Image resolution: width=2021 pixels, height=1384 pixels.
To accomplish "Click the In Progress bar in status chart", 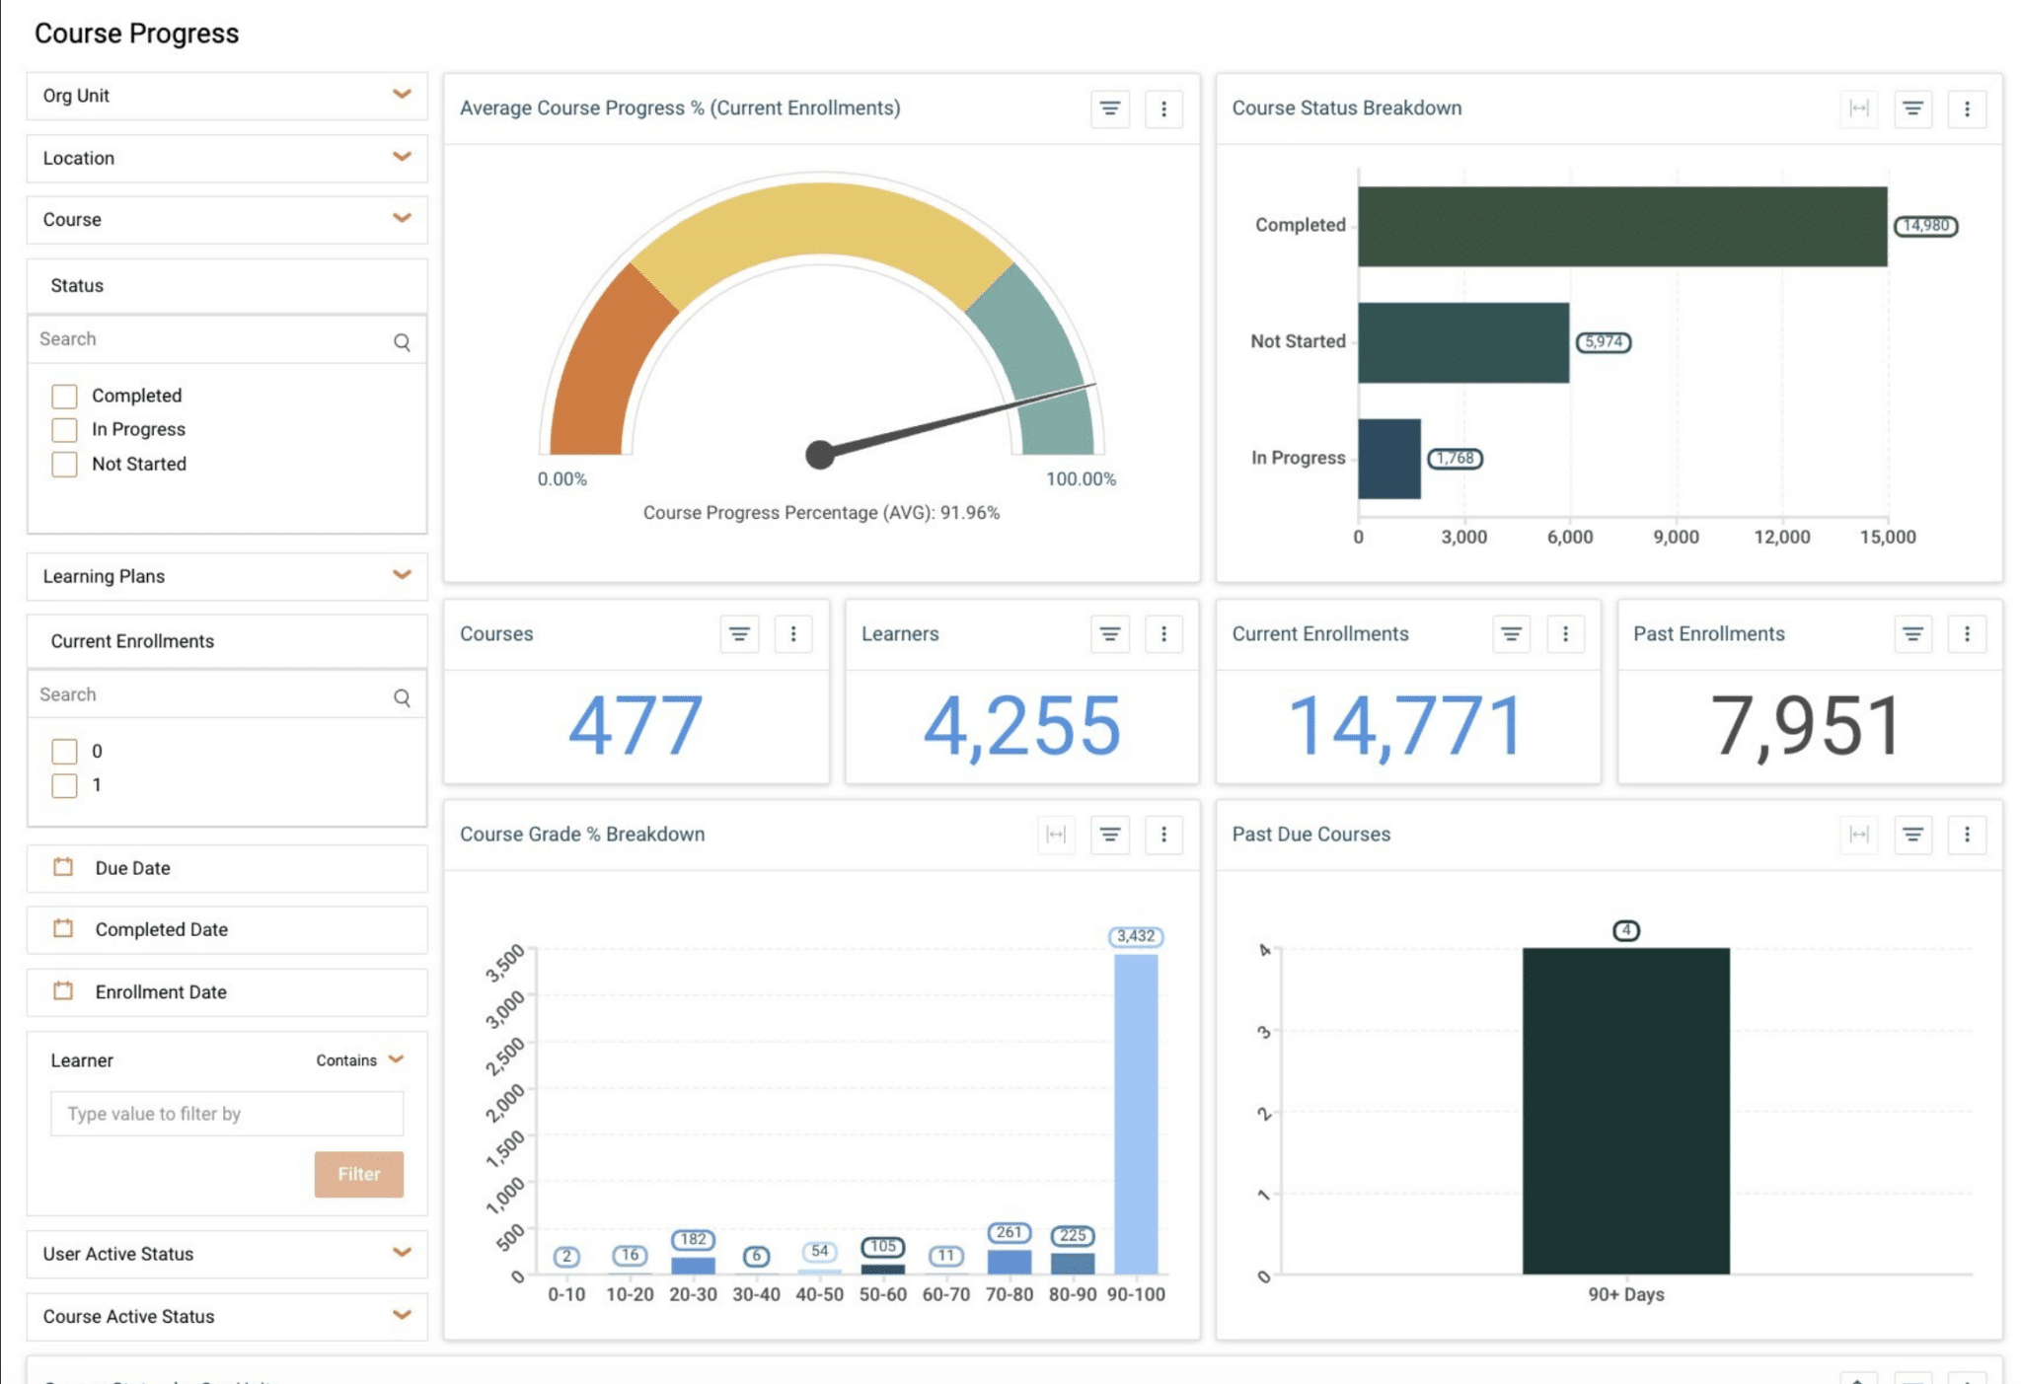I will pyautogui.click(x=1389, y=459).
